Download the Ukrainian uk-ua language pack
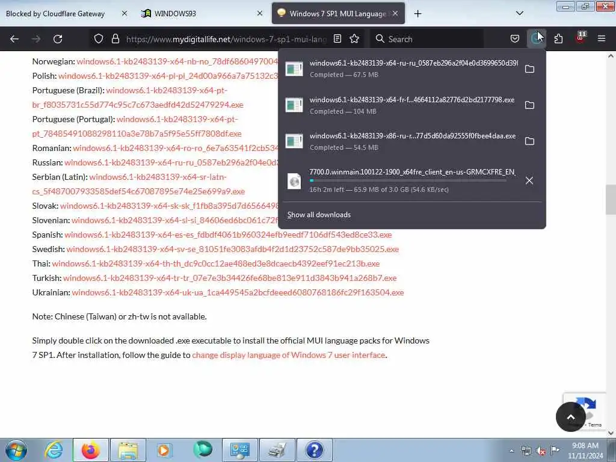Image resolution: width=616 pixels, height=462 pixels. [238, 293]
